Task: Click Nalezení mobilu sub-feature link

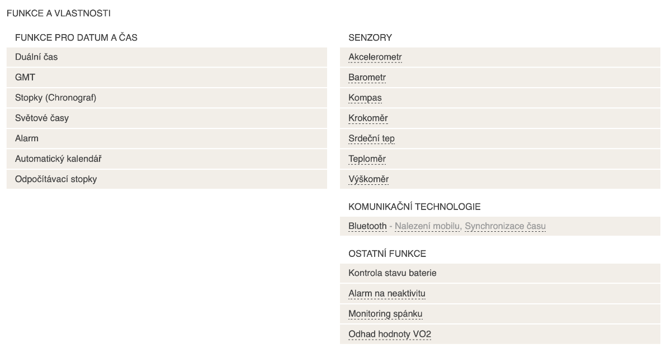Action: tap(427, 226)
